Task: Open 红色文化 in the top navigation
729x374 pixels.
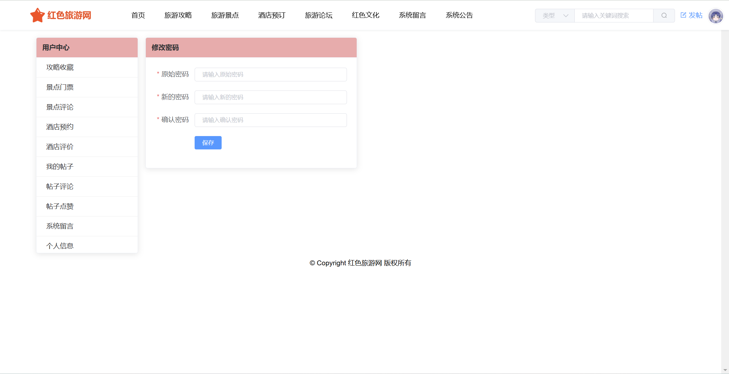Action: tap(365, 15)
